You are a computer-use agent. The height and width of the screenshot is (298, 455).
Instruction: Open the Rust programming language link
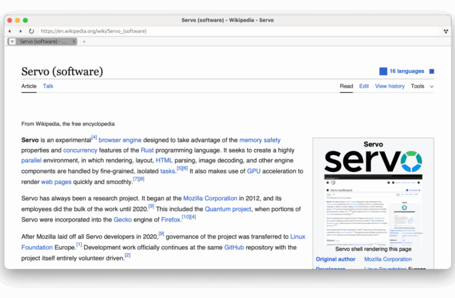pos(147,150)
